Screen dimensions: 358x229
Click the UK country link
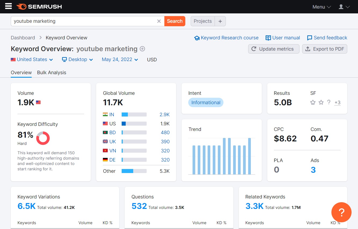(113, 142)
